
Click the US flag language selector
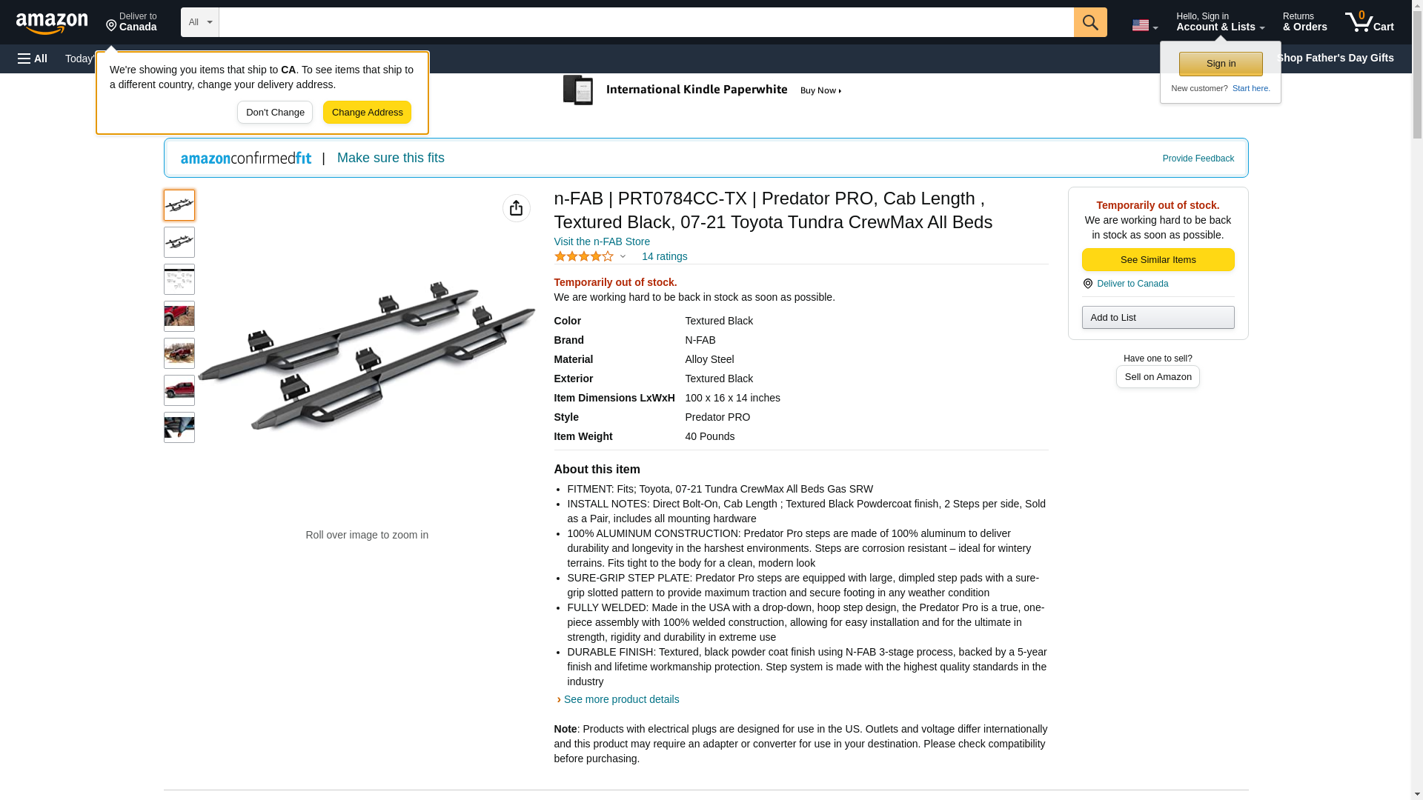click(x=1144, y=25)
